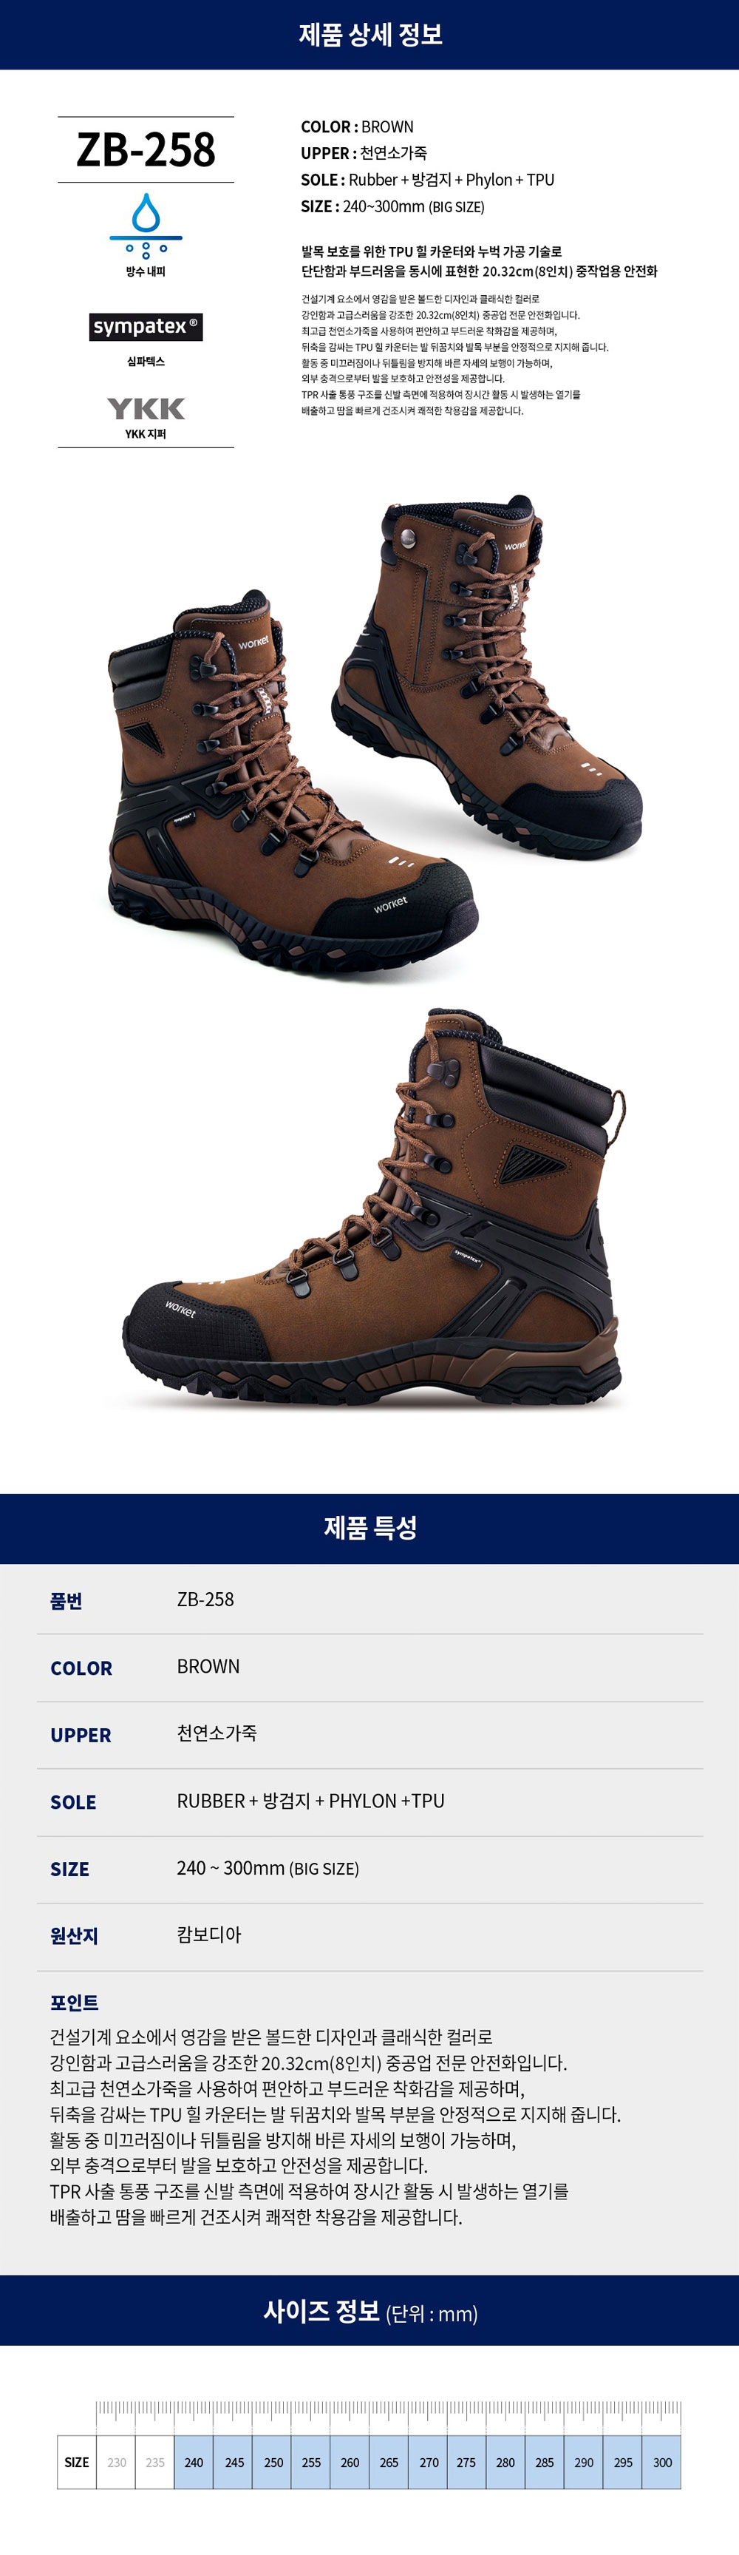Image resolution: width=739 pixels, height=2555 pixels.
Task: Select the upper right boot photo showing the zipper
Action: 486,674
